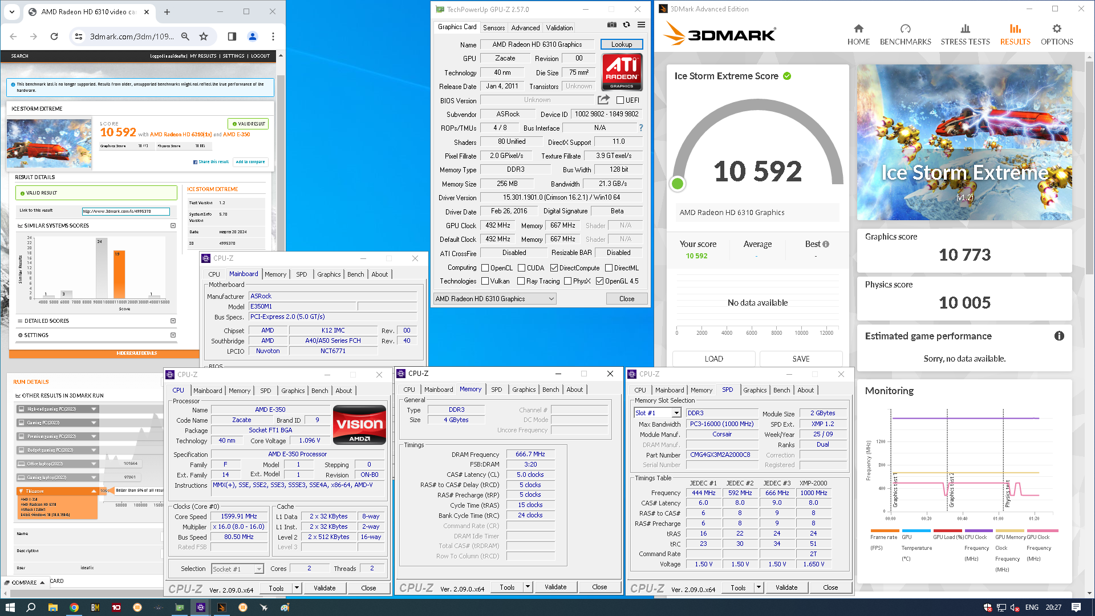Toggle the CUDA checkbox in GPU-Z
The height and width of the screenshot is (616, 1095).
click(x=521, y=268)
